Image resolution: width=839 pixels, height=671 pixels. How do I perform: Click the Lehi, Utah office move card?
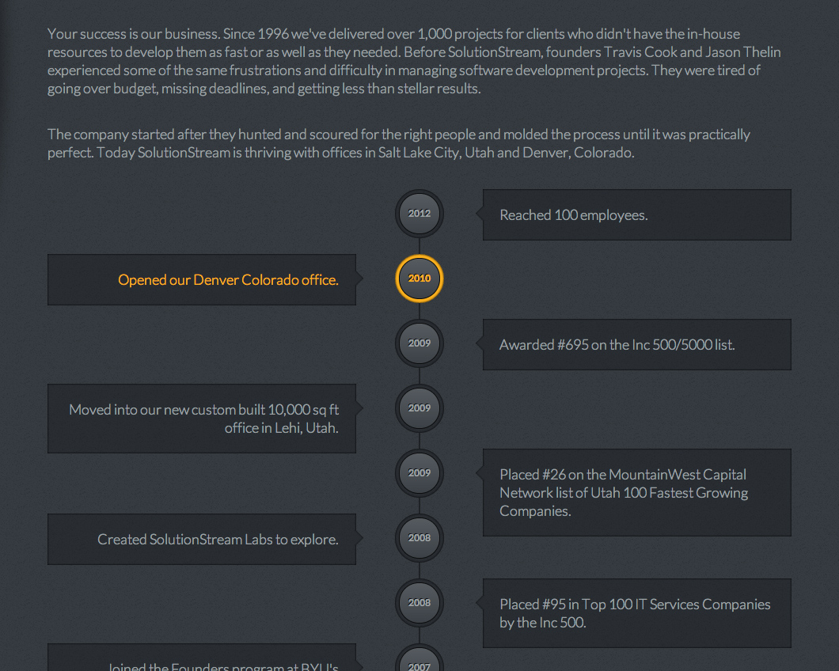tap(202, 419)
